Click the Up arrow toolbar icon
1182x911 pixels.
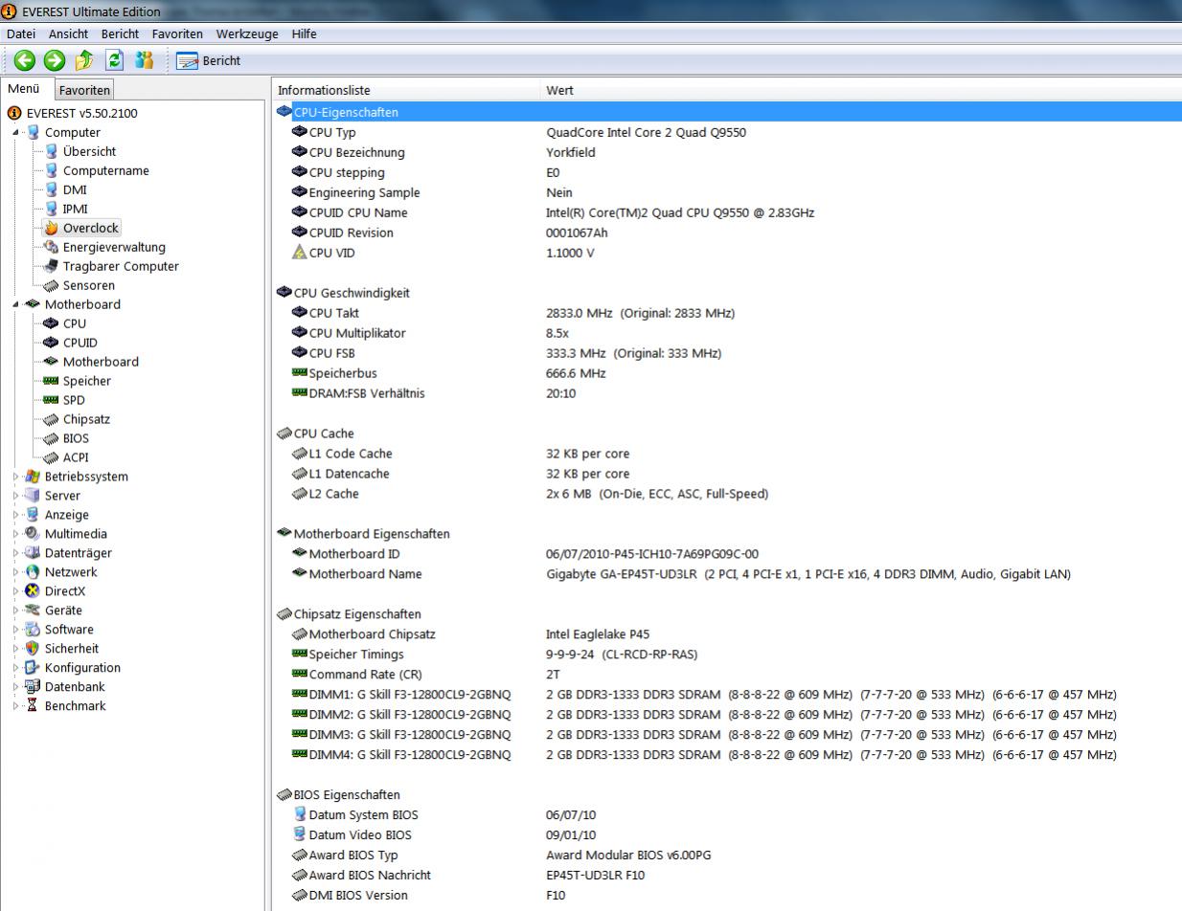pos(84,60)
